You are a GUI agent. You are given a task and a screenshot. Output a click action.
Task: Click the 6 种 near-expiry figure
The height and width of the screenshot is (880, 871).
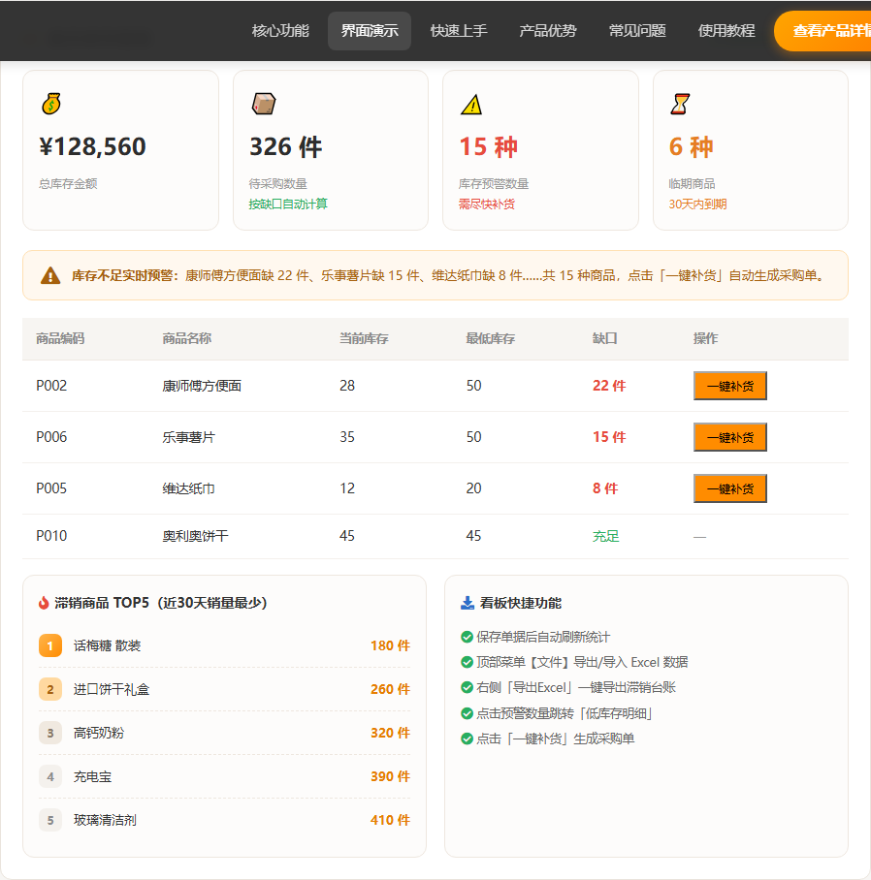[x=691, y=147]
